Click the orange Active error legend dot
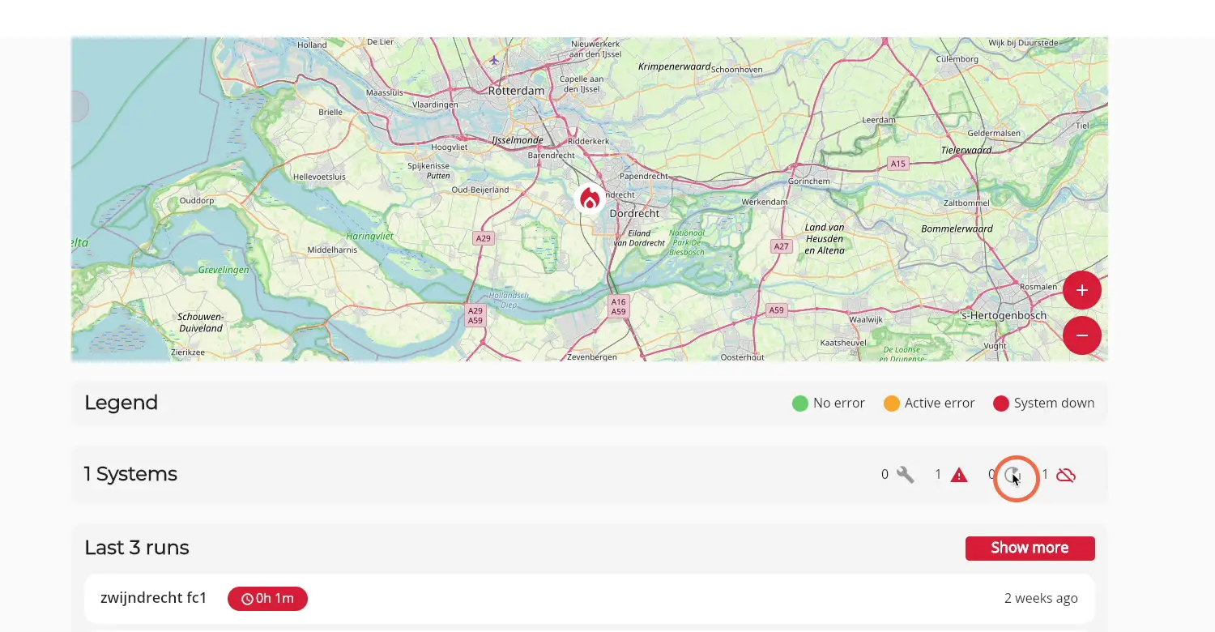This screenshot has height=632, width=1215. point(892,404)
